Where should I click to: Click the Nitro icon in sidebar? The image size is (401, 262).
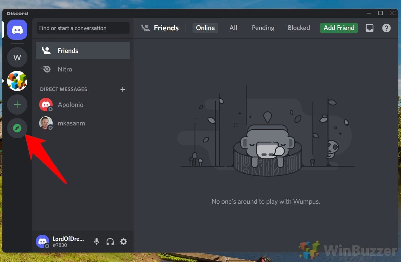[x=46, y=69]
